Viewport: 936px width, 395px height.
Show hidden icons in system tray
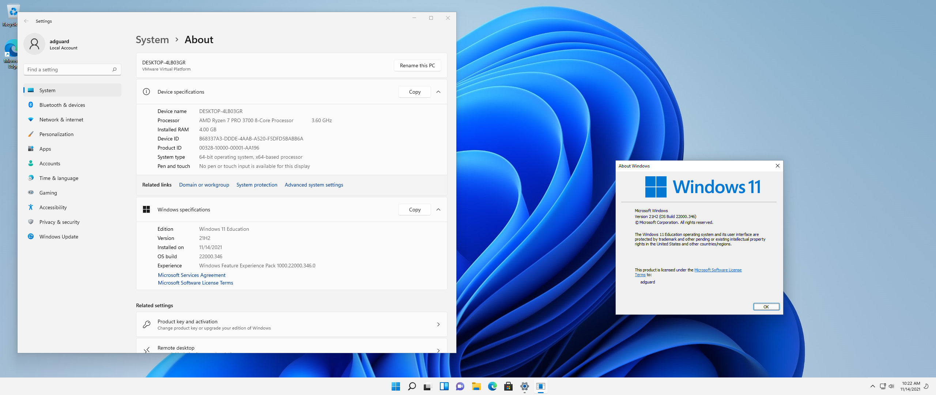872,386
